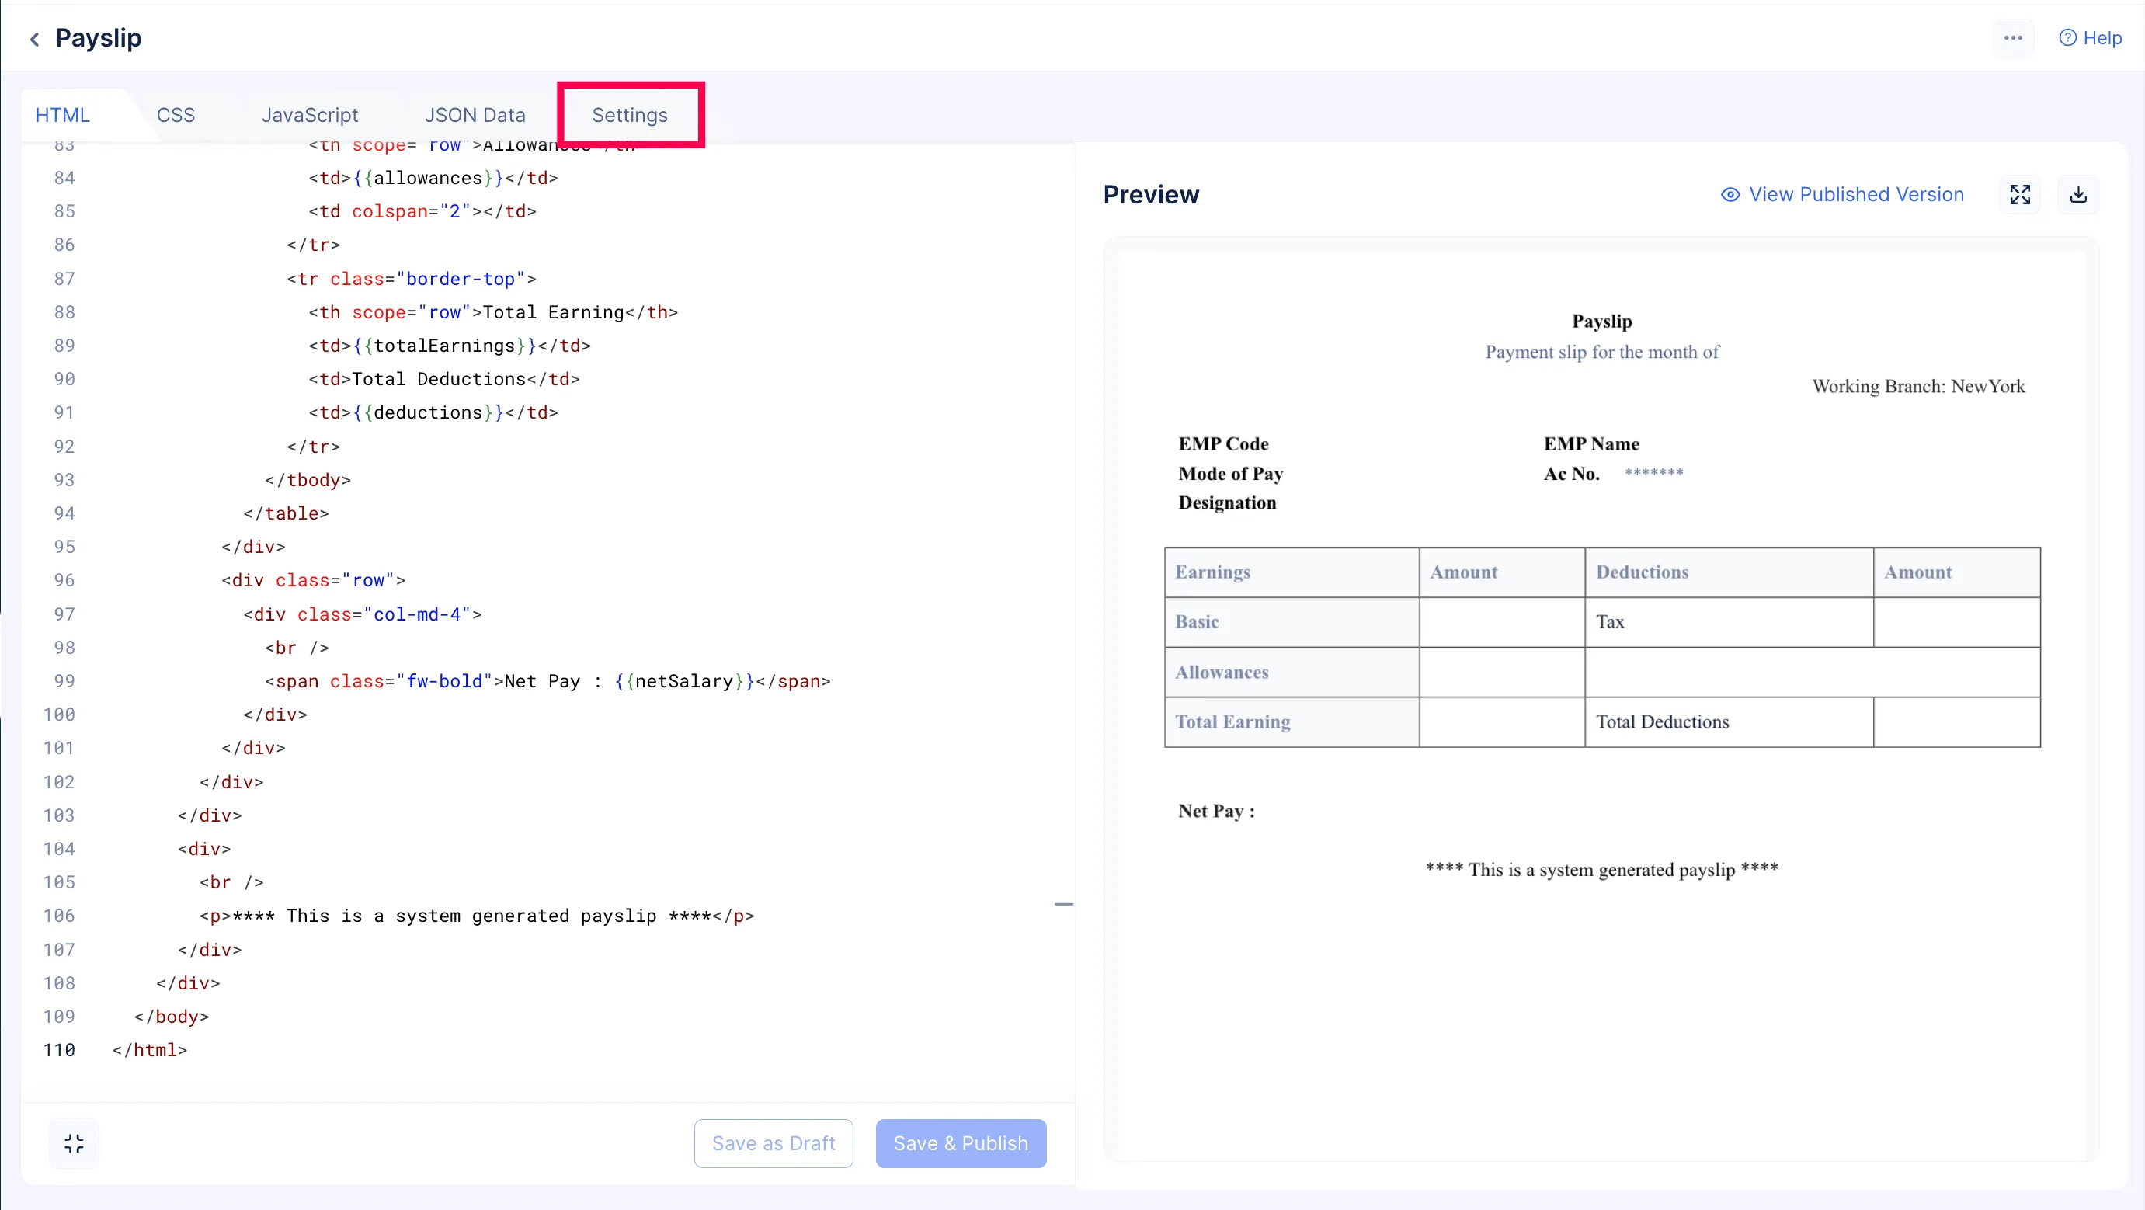Click Save & Publish
Viewport: 2145px width, 1210px height.
(961, 1142)
